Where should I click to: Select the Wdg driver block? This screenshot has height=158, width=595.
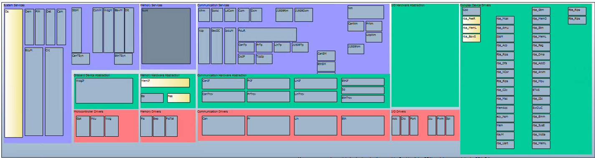pyautogui.click(x=111, y=126)
